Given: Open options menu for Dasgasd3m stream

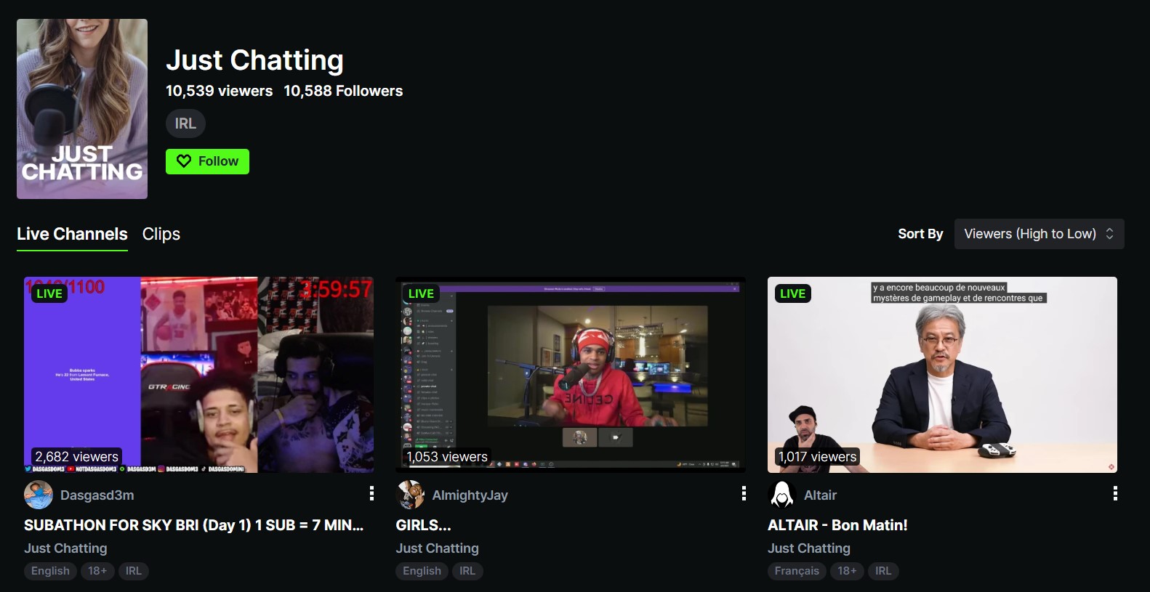Looking at the screenshot, I should click(x=371, y=494).
